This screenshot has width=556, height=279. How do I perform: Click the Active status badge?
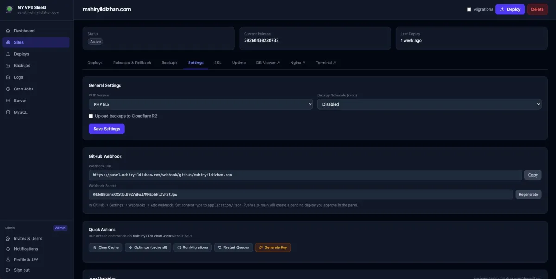coord(95,41)
